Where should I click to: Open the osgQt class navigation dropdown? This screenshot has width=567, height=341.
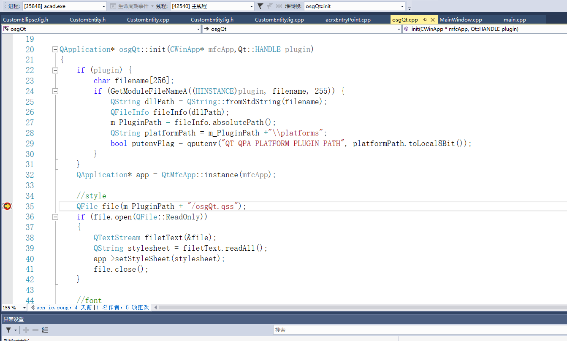point(302,29)
